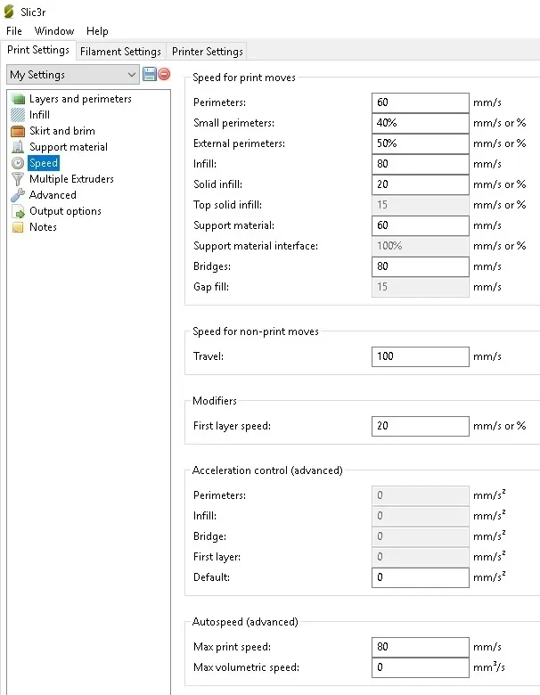
Task: Click the Support material interface field
Action: [421, 246]
